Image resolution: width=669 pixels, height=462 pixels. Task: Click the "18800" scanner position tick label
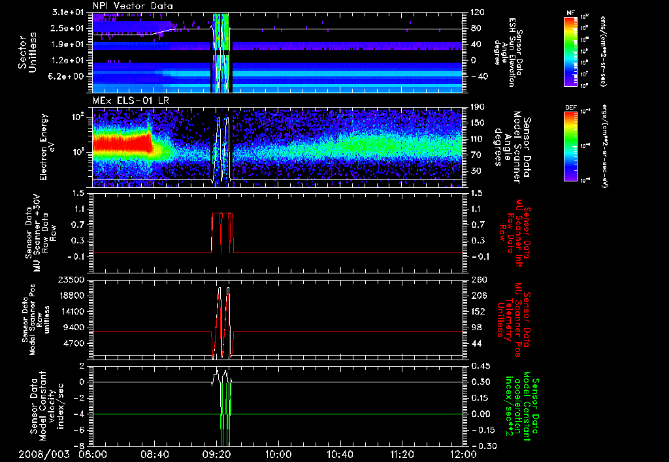(72, 296)
